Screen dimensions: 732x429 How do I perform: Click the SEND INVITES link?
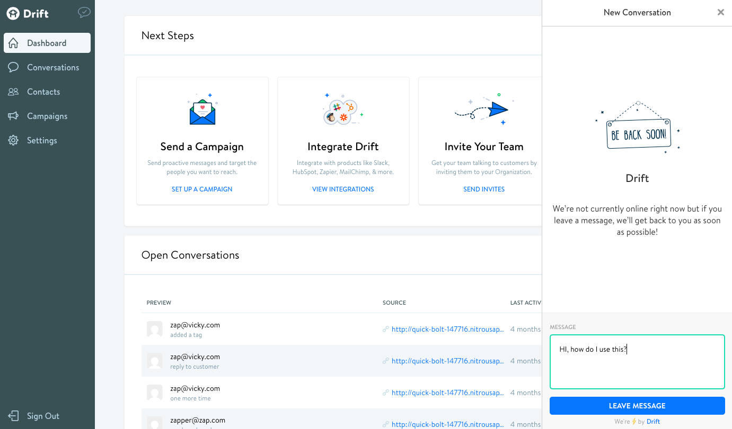click(x=484, y=189)
